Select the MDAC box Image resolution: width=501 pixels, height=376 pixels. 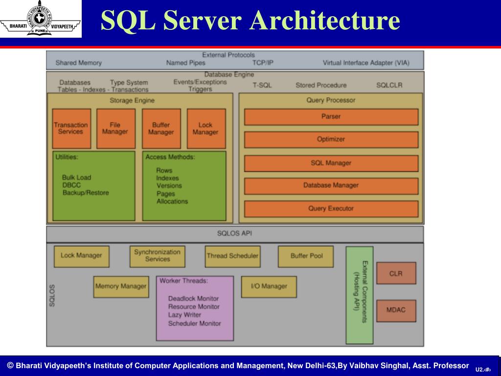coord(396,311)
